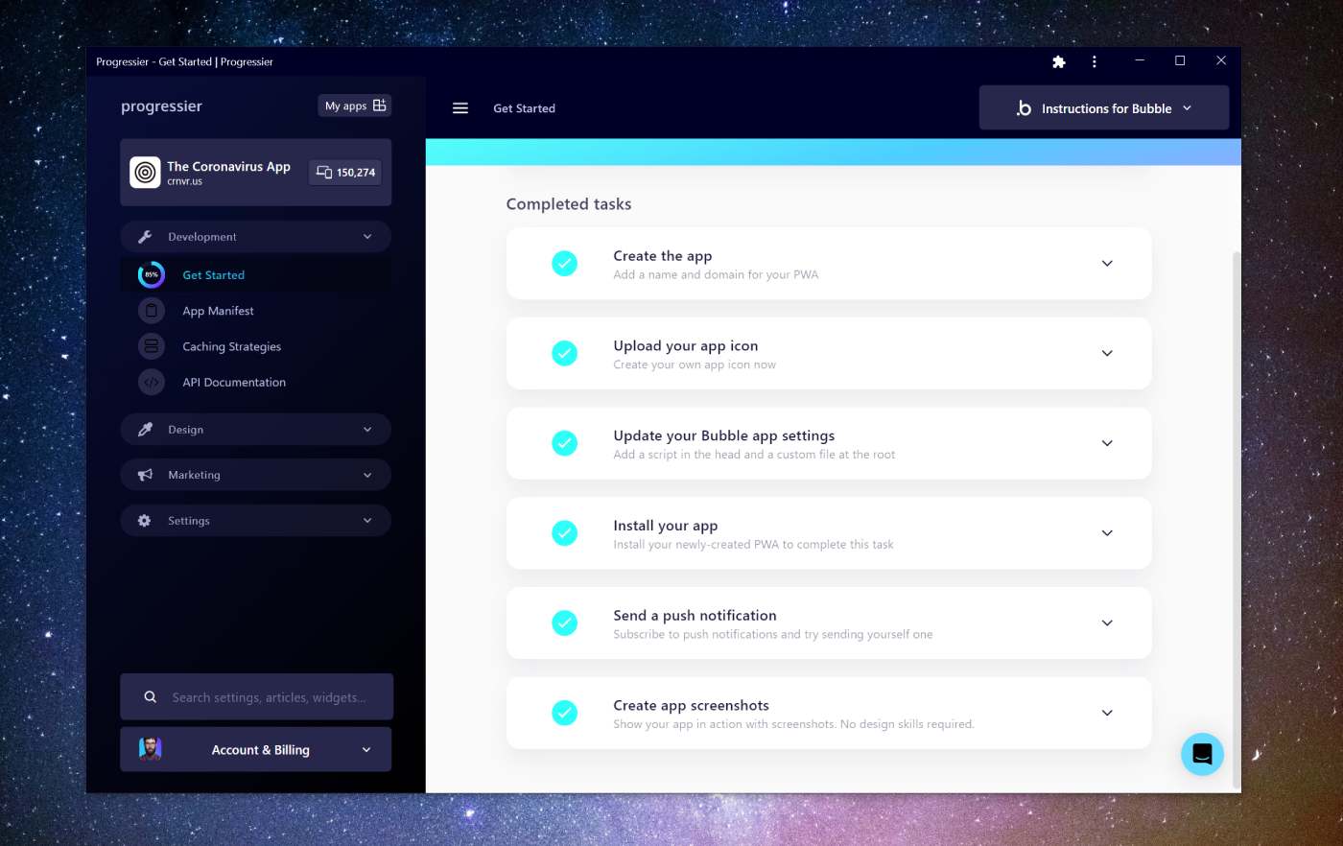Expand the Send a push notification task
This screenshot has width=1343, height=846.
point(1107,623)
